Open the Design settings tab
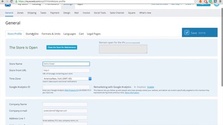 (x=67, y=13)
